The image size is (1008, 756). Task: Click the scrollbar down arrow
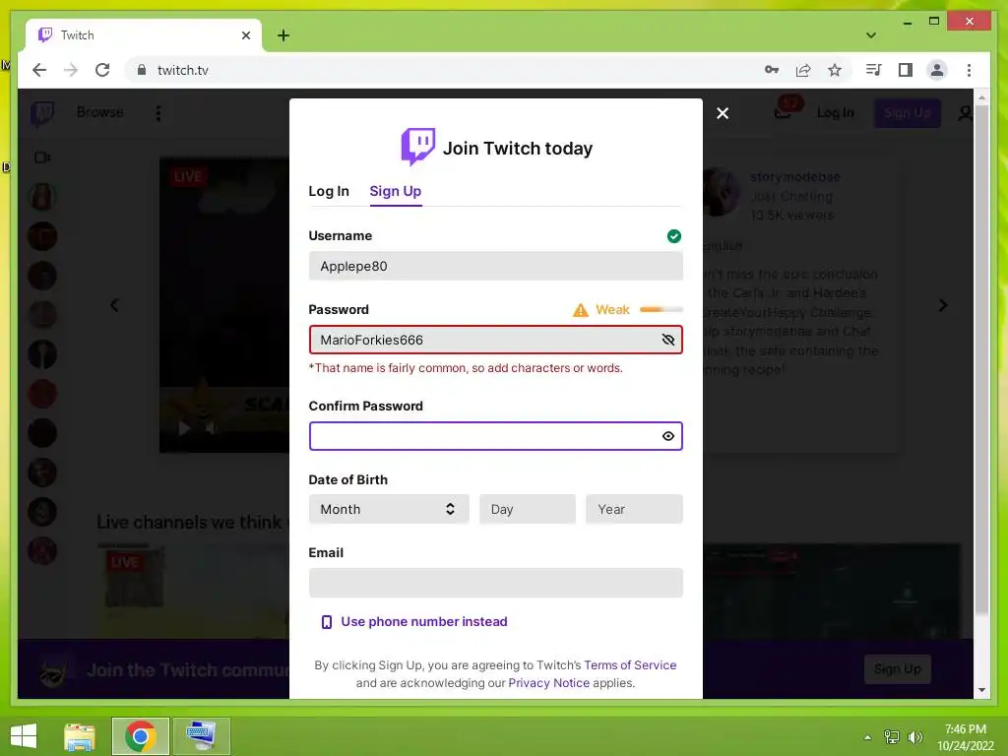[981, 690]
